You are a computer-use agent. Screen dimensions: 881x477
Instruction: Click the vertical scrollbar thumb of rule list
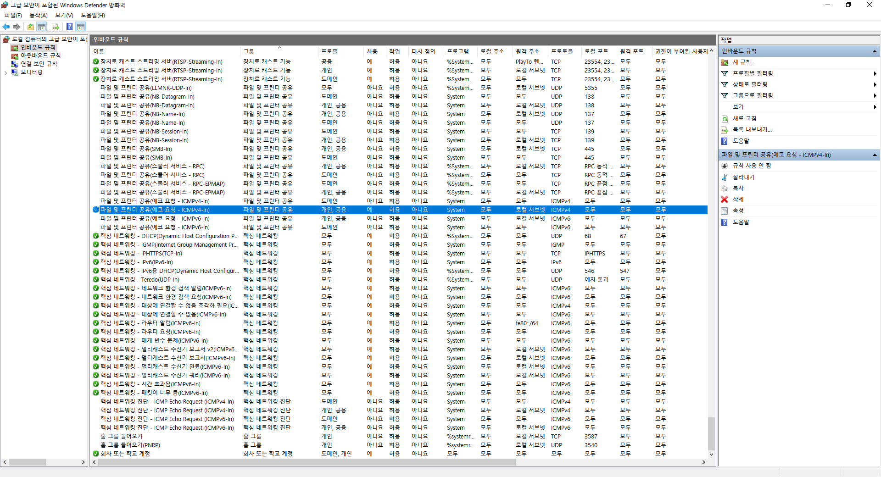[x=711, y=433]
